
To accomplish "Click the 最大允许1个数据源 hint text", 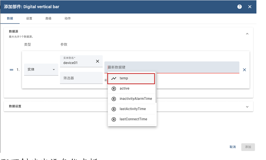I will tap(21, 37).
